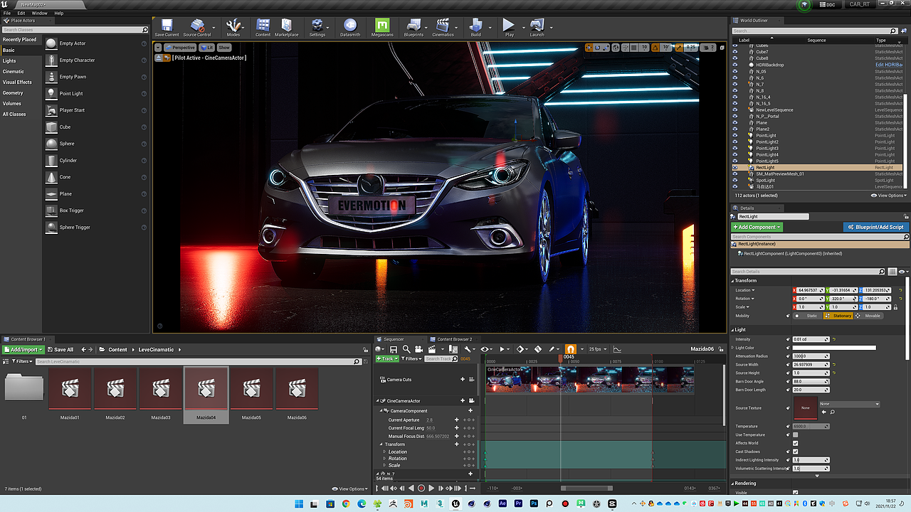Uncheck the Cast Shadows checkbox
The height and width of the screenshot is (512, 911).
[795, 452]
